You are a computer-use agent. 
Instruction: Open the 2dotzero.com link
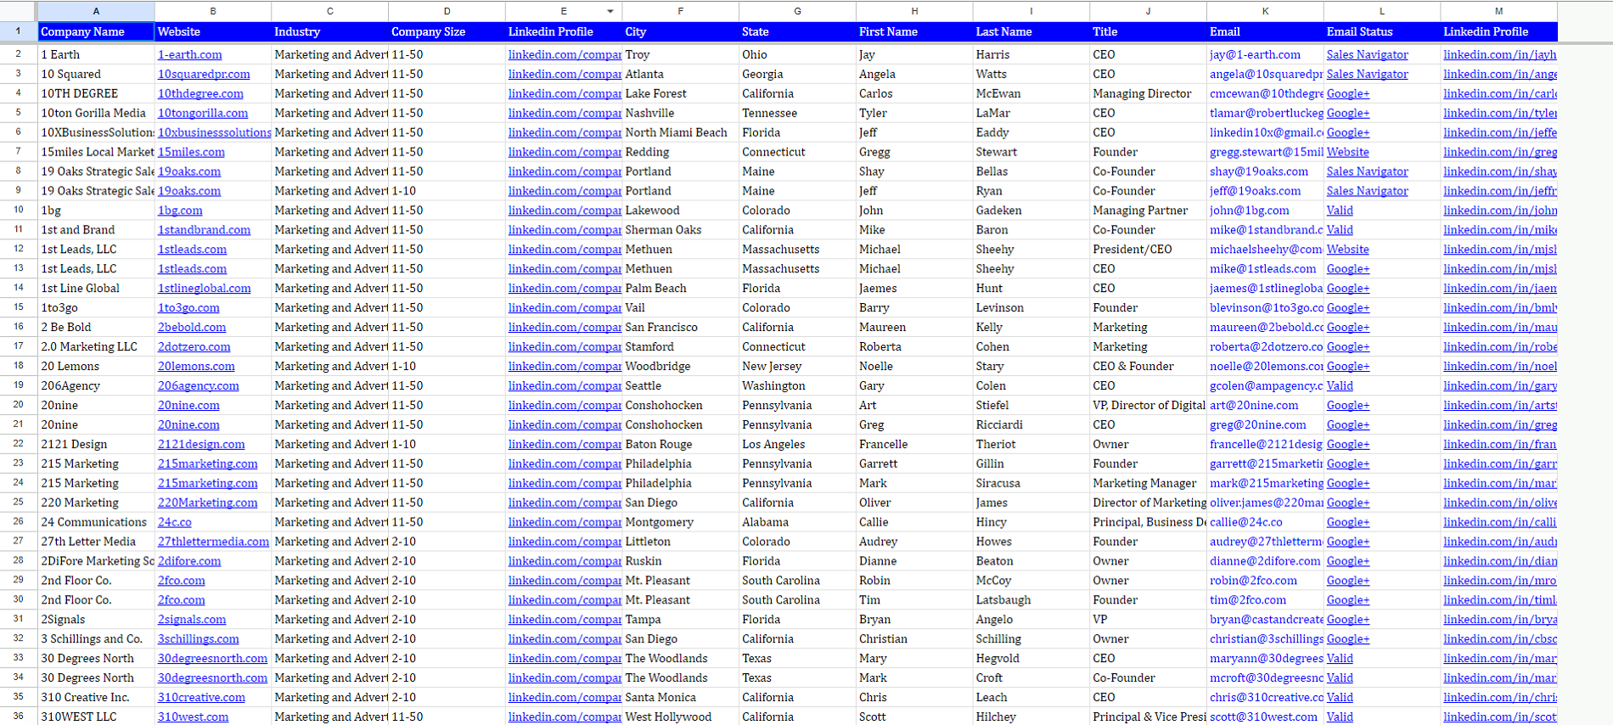(194, 347)
